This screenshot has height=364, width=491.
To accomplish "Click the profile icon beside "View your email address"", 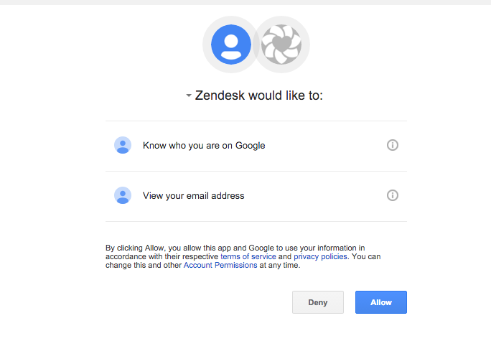I will [x=123, y=195].
